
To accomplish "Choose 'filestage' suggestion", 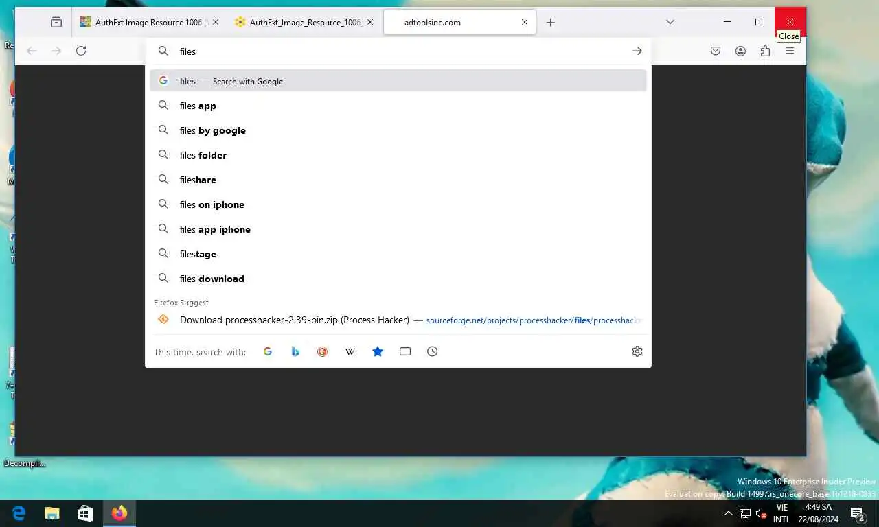I will (x=398, y=254).
